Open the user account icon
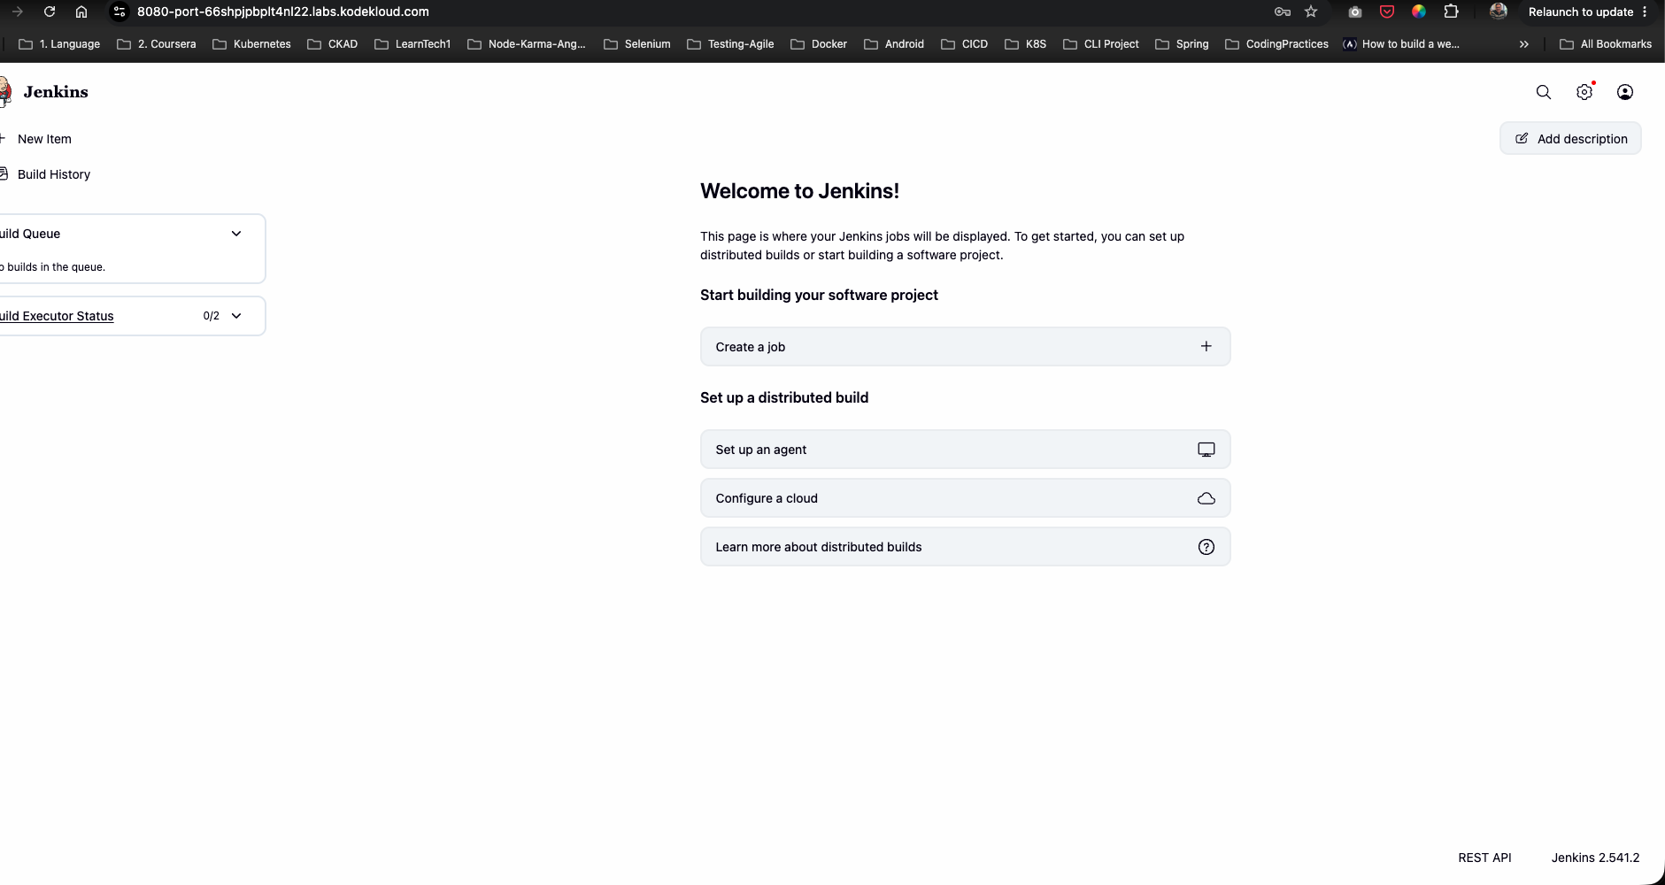Screen dimensions: 1665x885 (x=1625, y=92)
